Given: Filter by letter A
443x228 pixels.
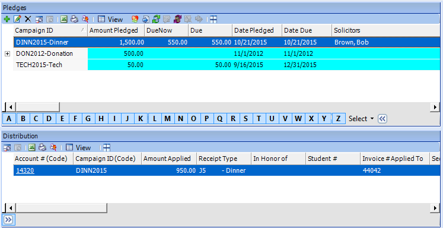Looking at the screenshot, I should click(x=9, y=119).
